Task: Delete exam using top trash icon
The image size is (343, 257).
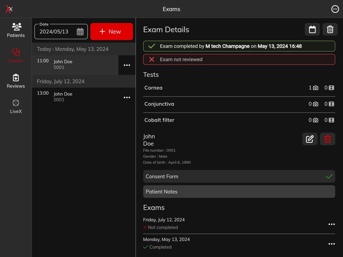Action: (330, 29)
